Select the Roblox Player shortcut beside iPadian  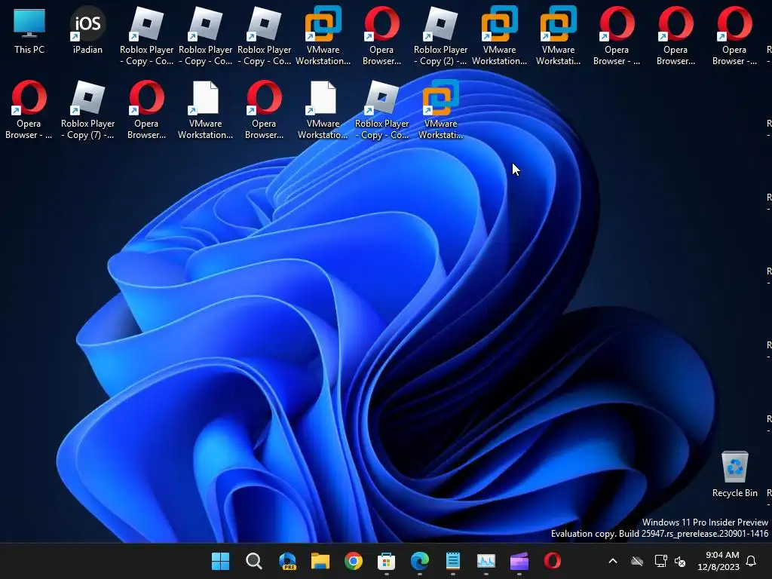[147, 36]
